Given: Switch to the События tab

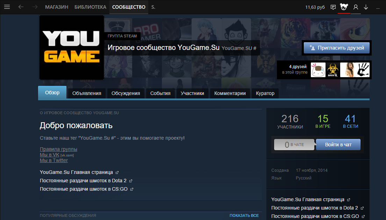Looking at the screenshot, I should [160, 93].
